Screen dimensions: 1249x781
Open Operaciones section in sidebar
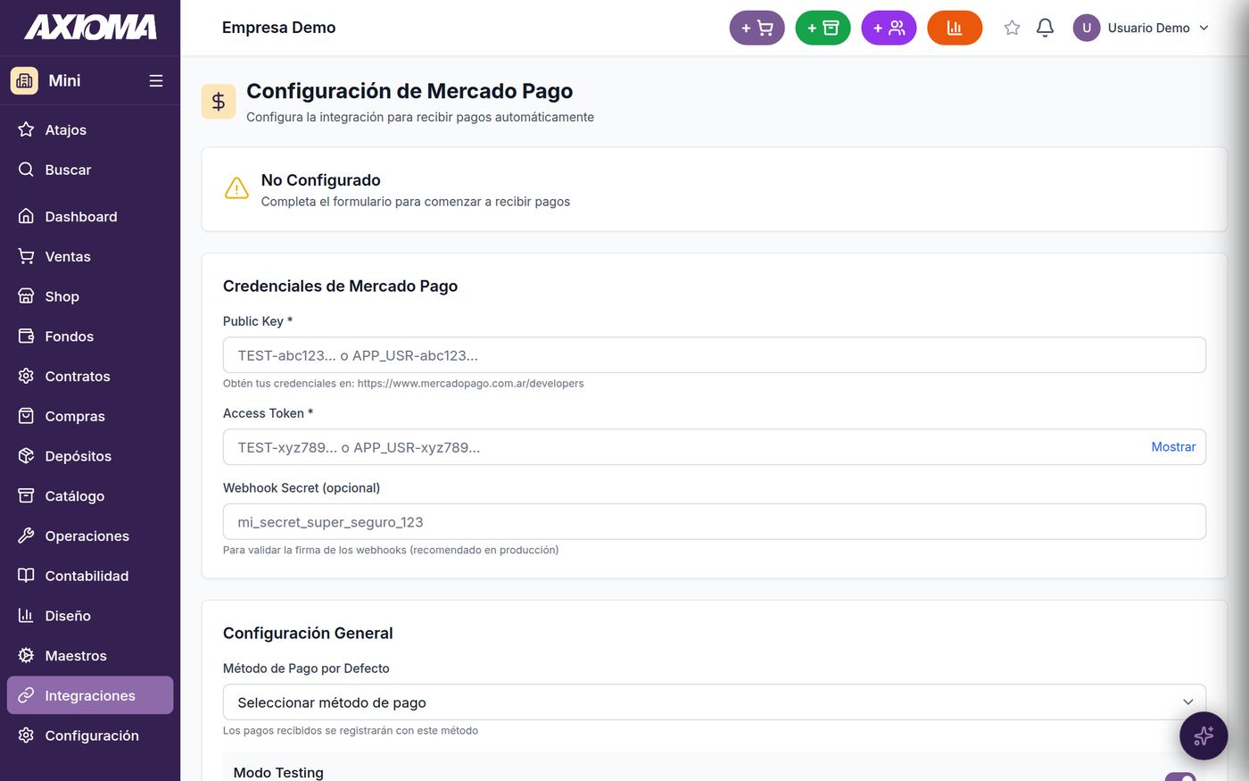[x=90, y=536]
